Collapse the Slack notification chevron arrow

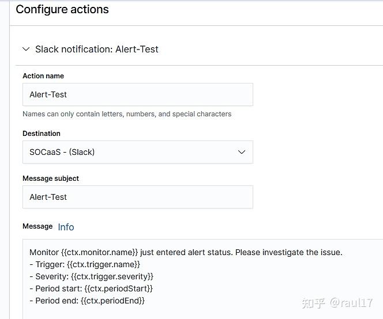tap(26, 50)
